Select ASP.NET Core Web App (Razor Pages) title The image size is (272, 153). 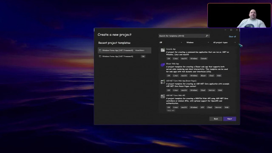pyautogui.click(x=181, y=81)
